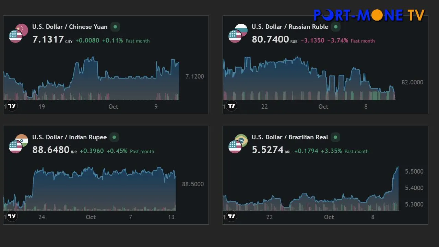Viewport: 439px width, 247px height.
Task: Click the TradingView logo on Indian Rupee chart
Action: (x=12, y=216)
